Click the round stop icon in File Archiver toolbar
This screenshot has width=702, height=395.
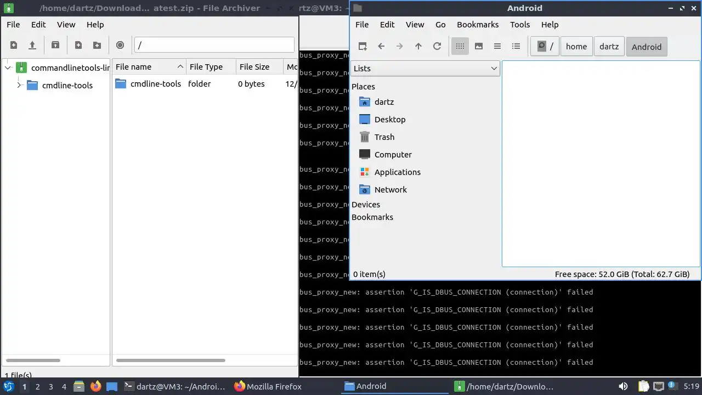click(120, 45)
